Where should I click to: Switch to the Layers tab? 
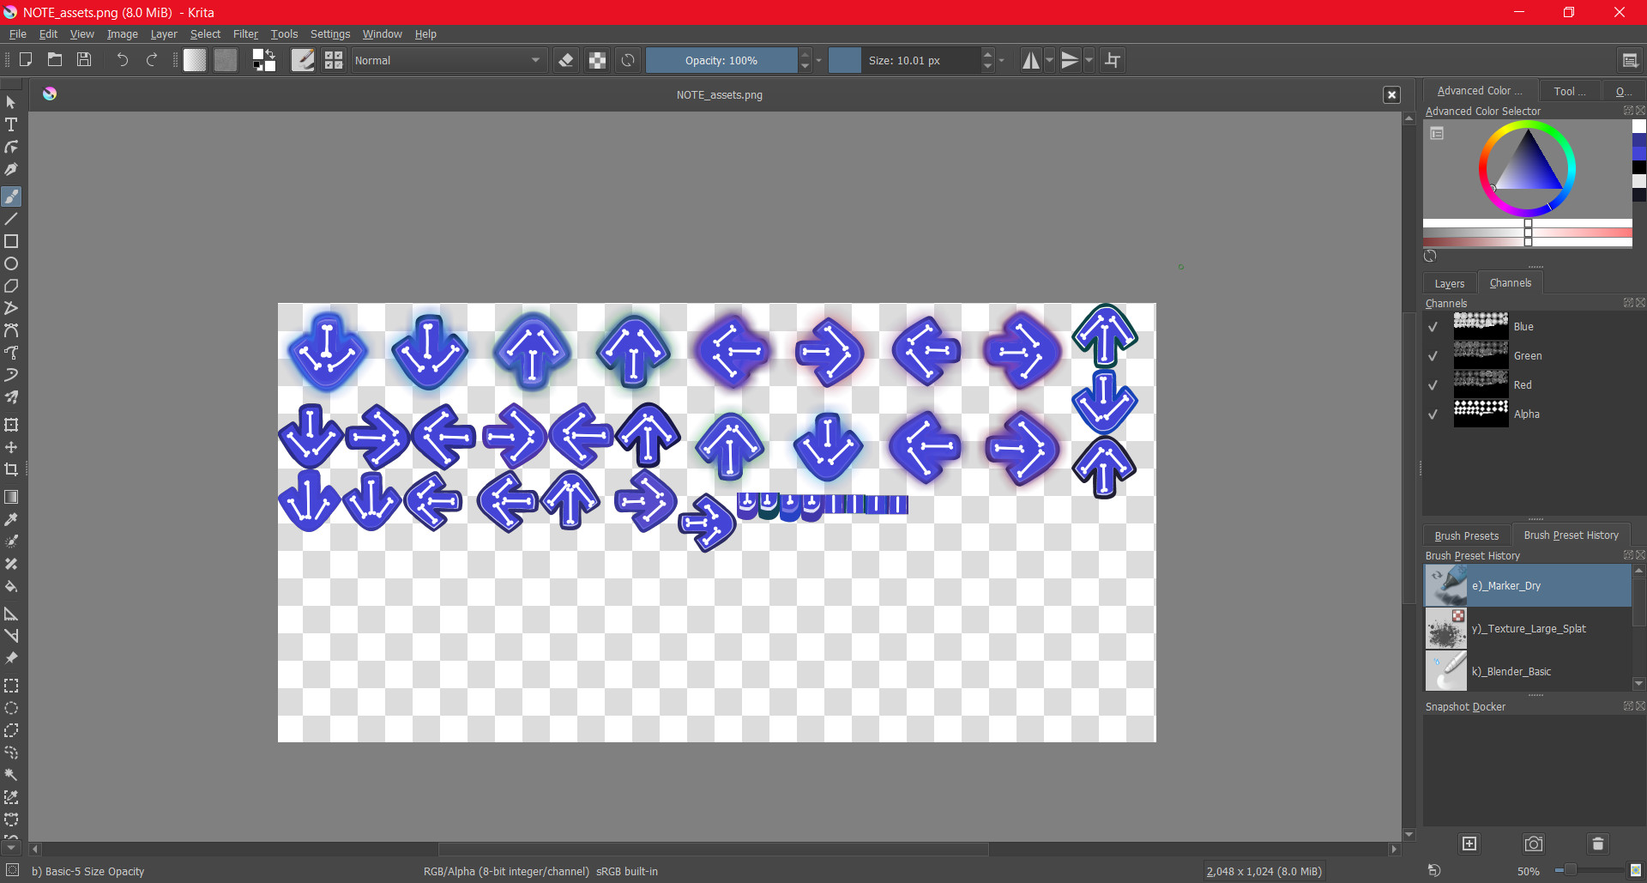(x=1449, y=283)
